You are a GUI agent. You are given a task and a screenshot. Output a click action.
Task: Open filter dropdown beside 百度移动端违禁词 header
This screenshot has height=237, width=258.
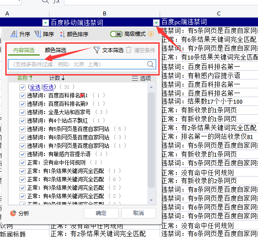tap(45, 23)
